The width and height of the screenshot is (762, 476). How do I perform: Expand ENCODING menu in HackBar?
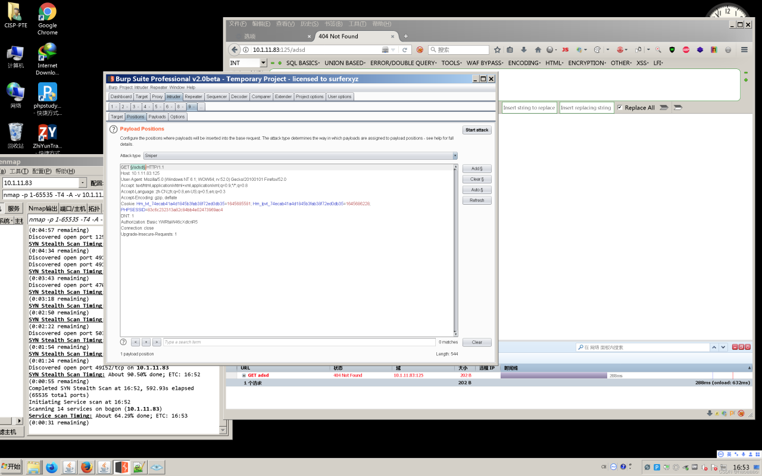pyautogui.click(x=525, y=63)
